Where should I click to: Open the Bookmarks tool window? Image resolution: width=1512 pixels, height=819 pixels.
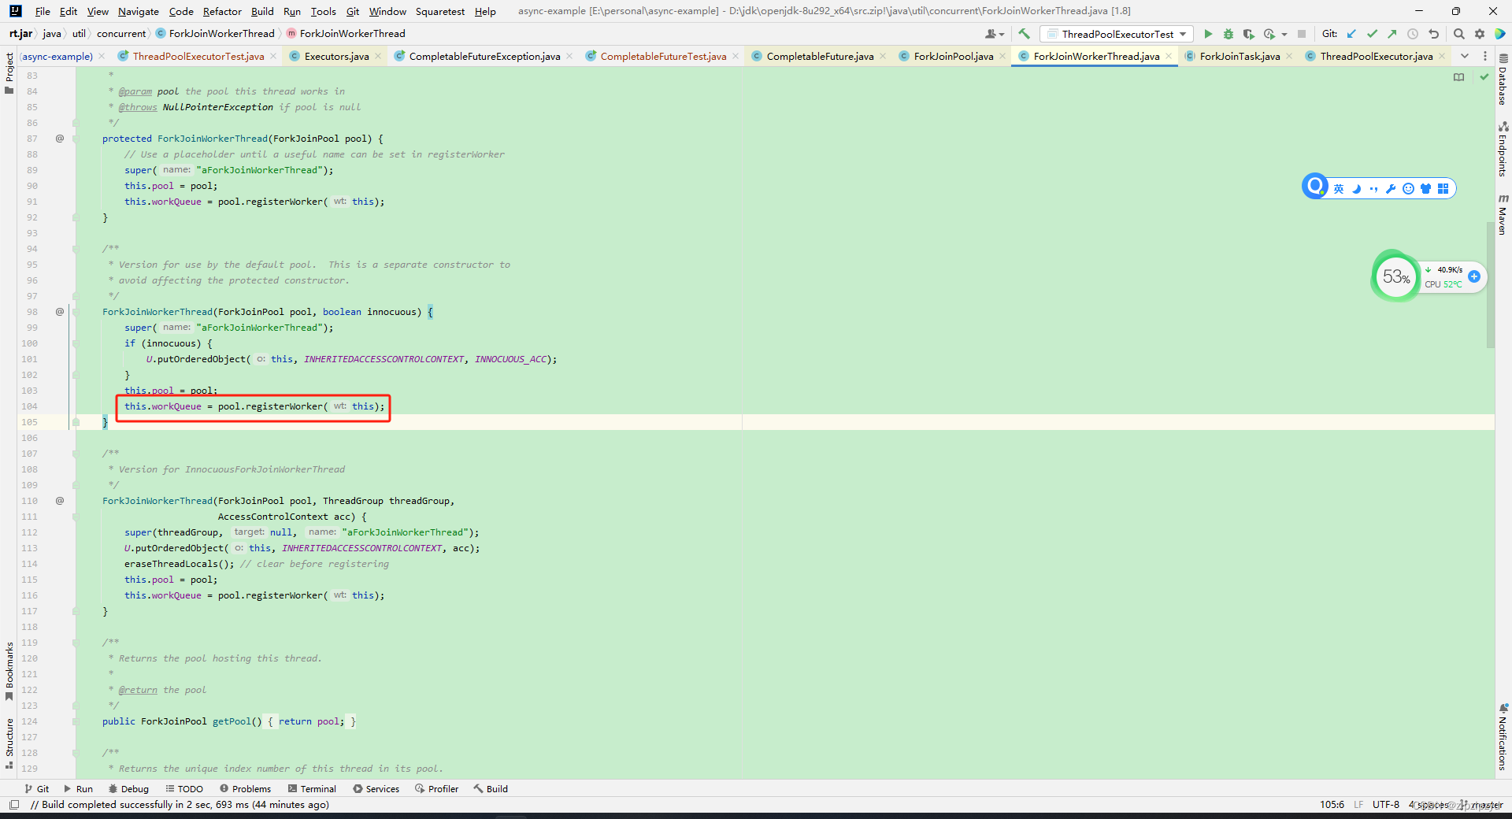9,671
